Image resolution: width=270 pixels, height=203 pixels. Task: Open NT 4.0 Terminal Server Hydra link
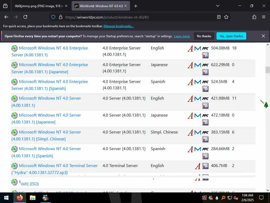tap(54, 169)
